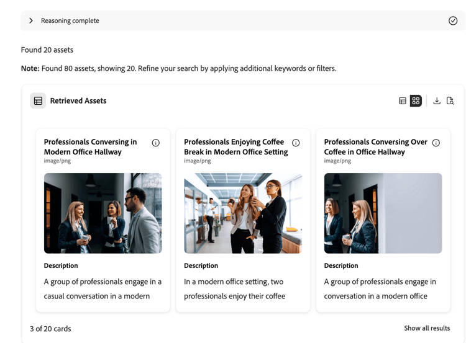Open info for Professionals Conversing in Modern Office Hallway
The height and width of the screenshot is (343, 466).
(156, 143)
